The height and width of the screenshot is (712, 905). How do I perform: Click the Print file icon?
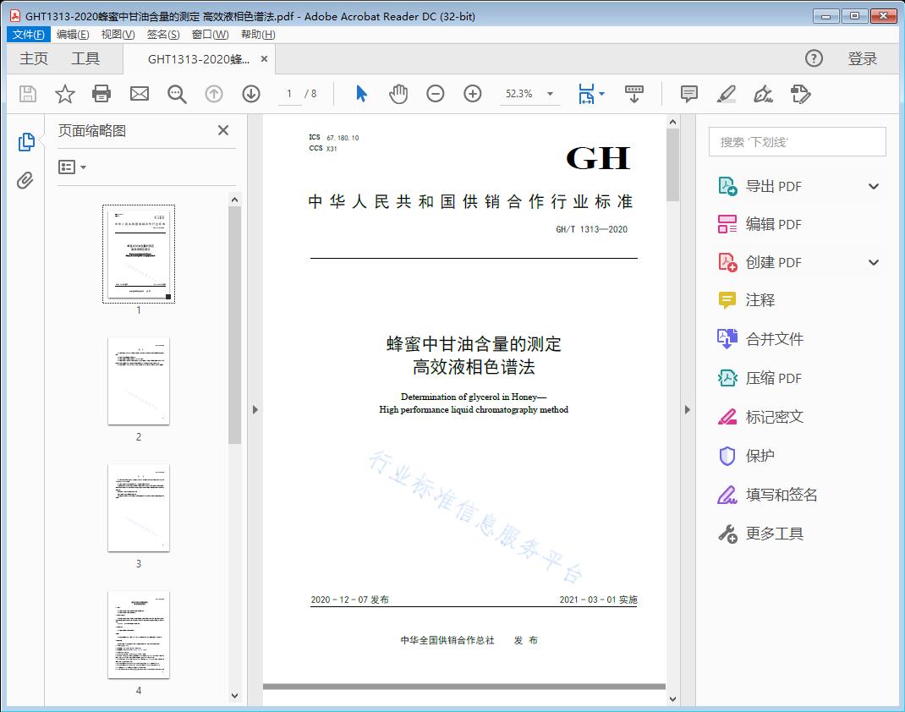click(101, 94)
